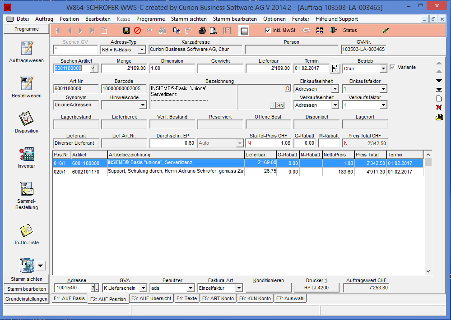The width and height of the screenshot is (451, 320).
Task: Click the Menge input field
Action: coord(125,69)
